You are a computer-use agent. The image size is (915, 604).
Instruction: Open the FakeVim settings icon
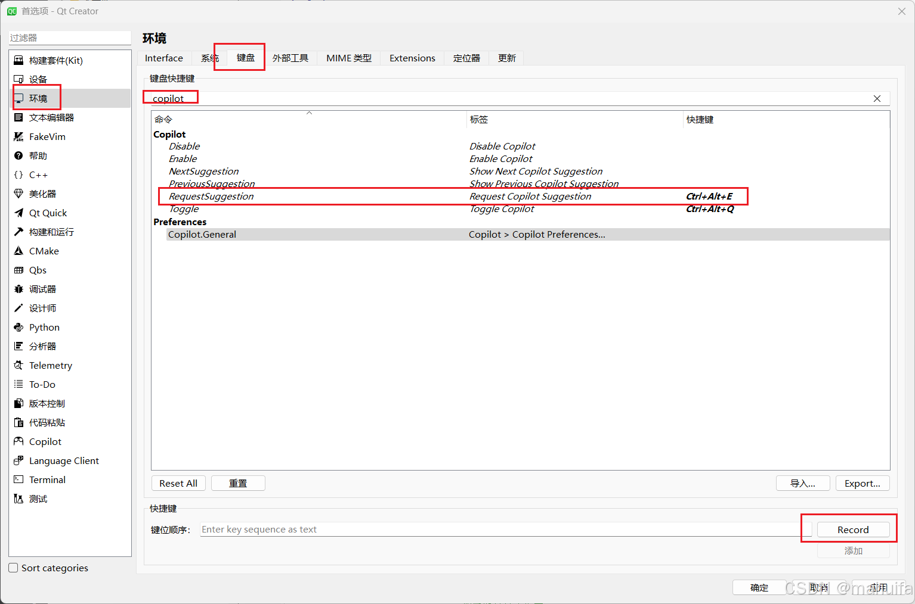click(x=18, y=136)
